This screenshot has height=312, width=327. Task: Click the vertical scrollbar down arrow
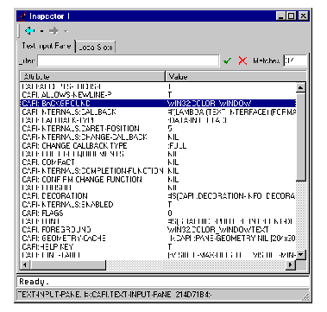coord(301,255)
